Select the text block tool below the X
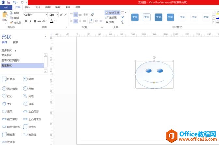The image size is (219, 145). 123,22
